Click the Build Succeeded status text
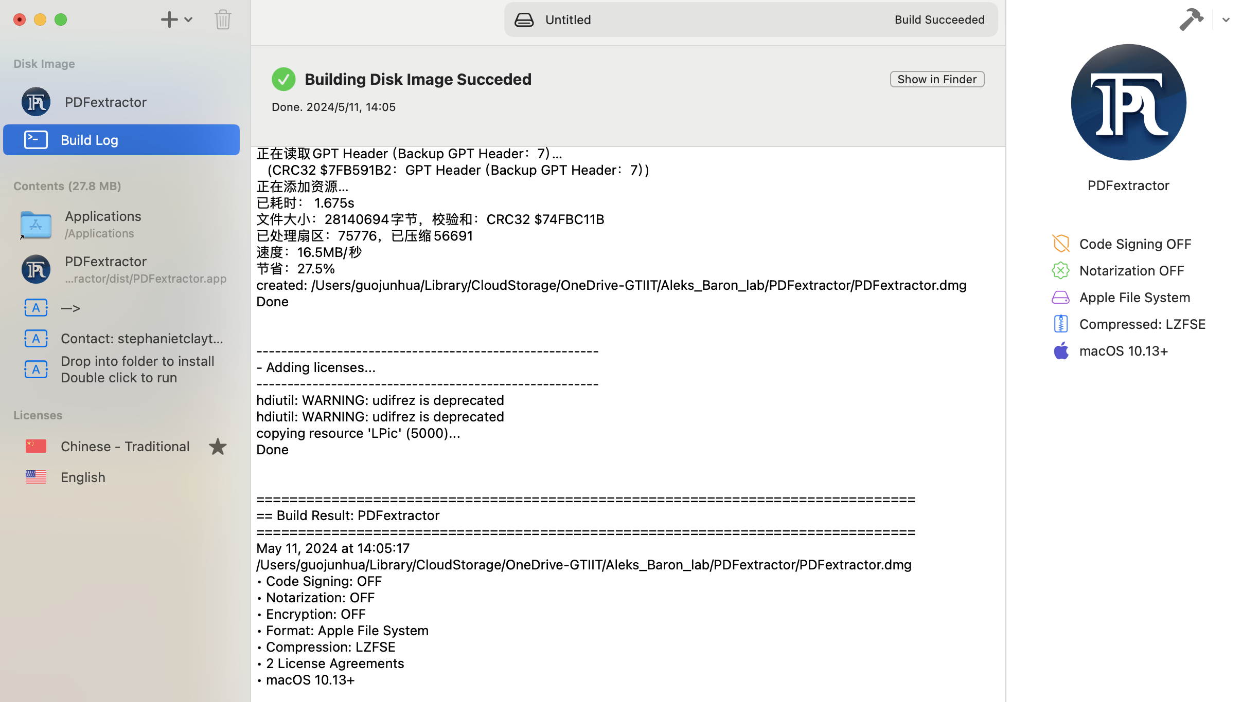 pyautogui.click(x=939, y=20)
